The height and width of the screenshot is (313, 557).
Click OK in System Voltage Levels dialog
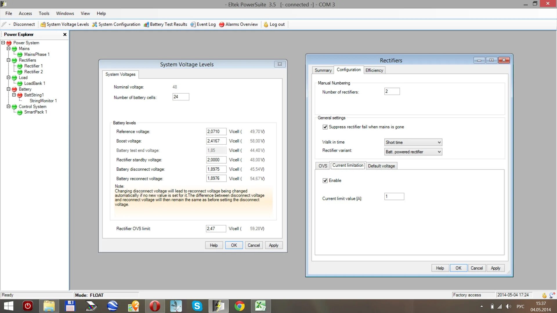pyautogui.click(x=234, y=245)
